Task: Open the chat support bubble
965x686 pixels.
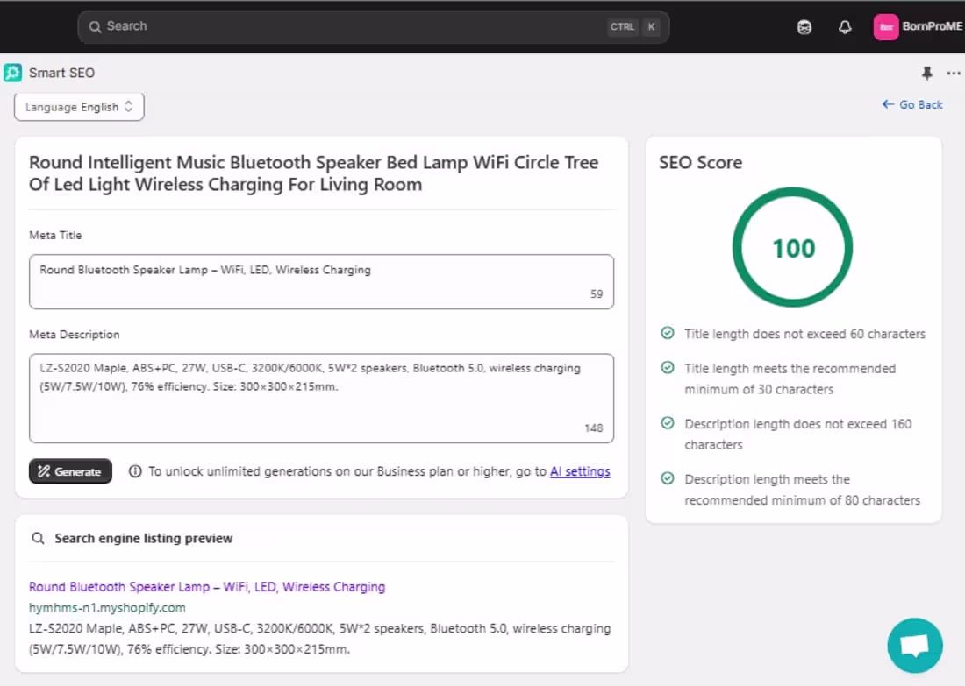Action: coord(915,646)
